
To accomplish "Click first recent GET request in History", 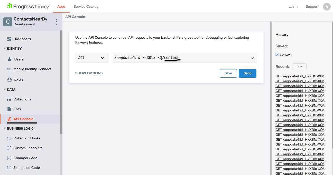I will pos(301,76).
